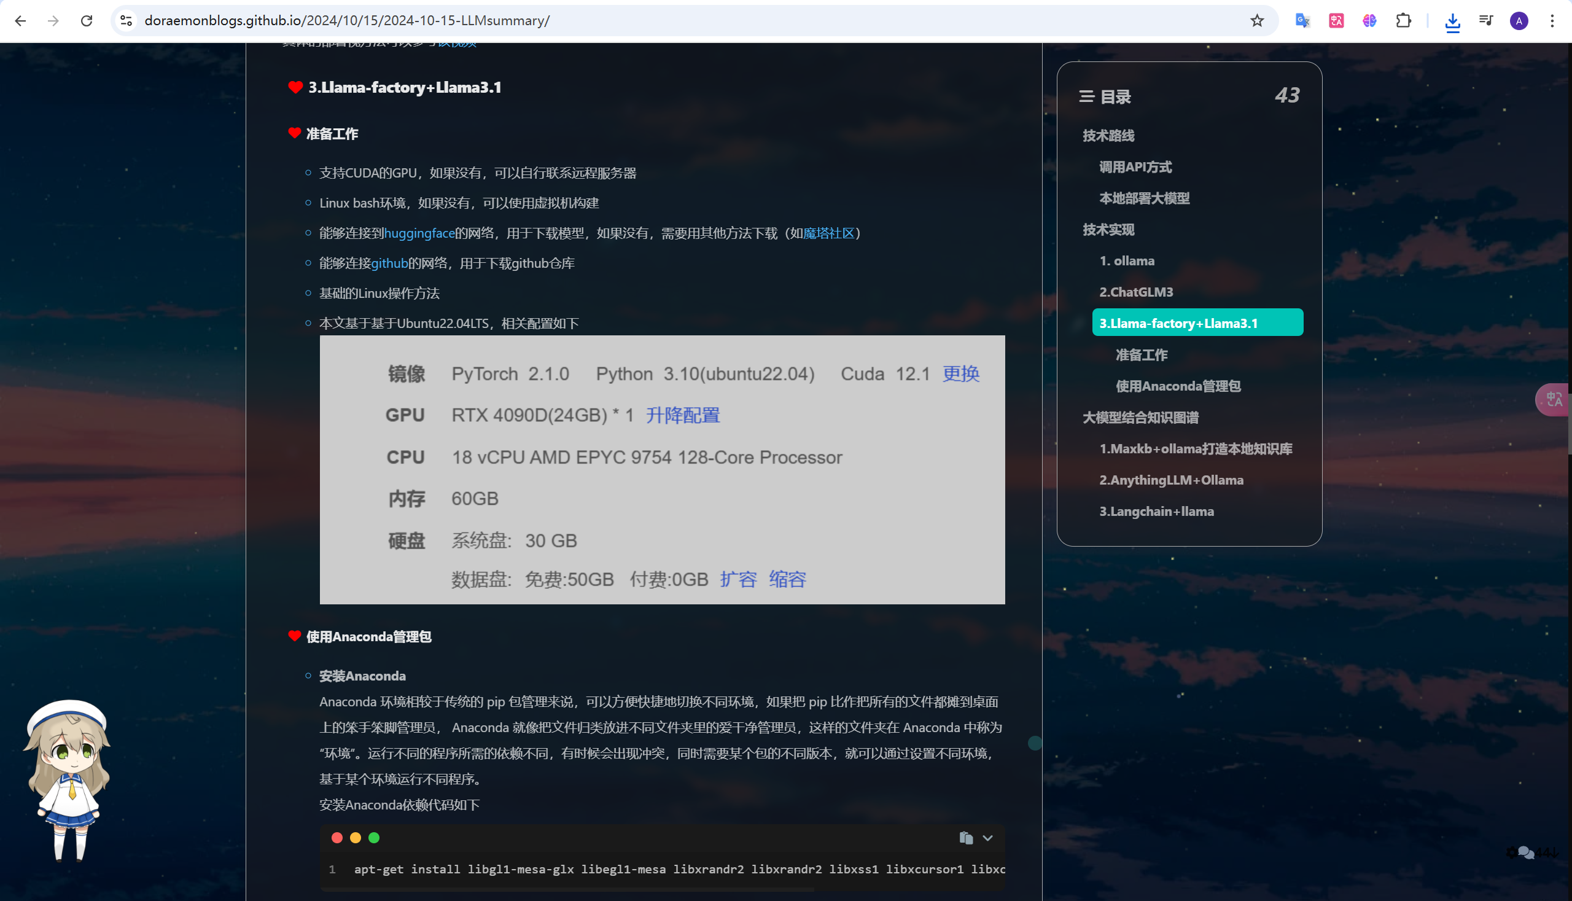
Task: Select 2.AnythingLLM+Ollama in contents
Action: (x=1171, y=480)
